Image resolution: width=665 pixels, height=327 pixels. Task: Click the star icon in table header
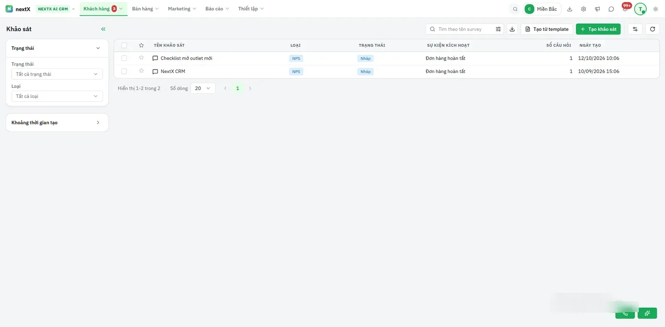tap(141, 45)
